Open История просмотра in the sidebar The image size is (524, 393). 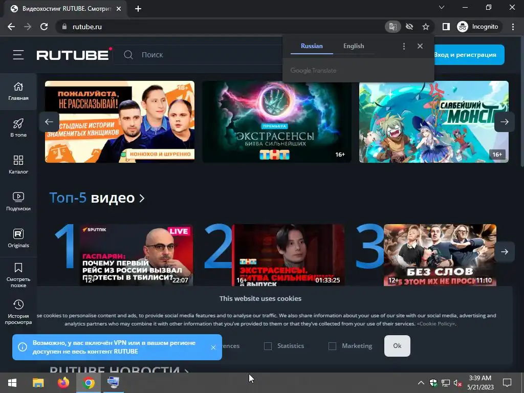[18, 312]
